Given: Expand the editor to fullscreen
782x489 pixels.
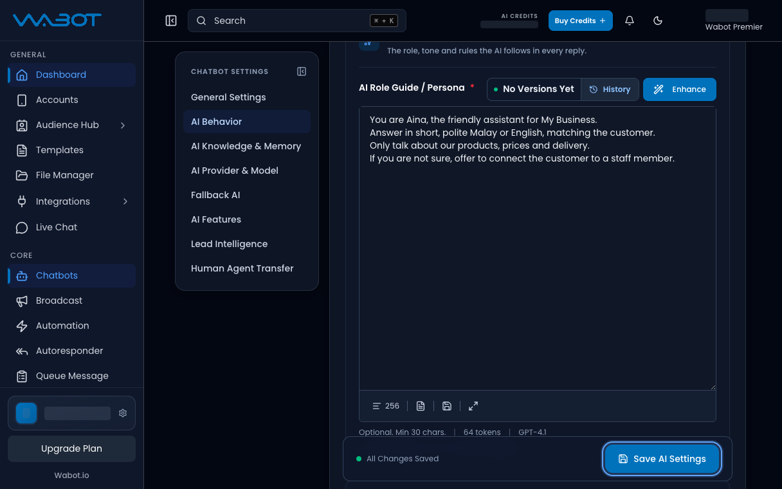Looking at the screenshot, I should pos(473,406).
